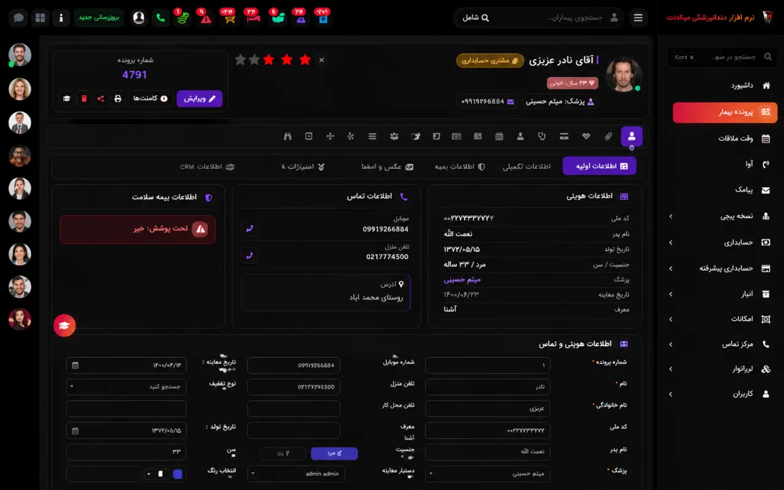Click the list lines toolbar icon
784x490 pixels.
pos(372,136)
